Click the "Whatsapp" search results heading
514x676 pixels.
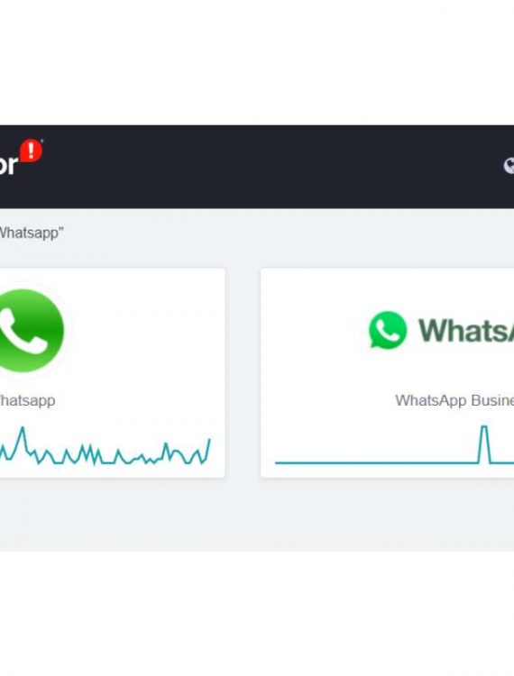pos(30,233)
